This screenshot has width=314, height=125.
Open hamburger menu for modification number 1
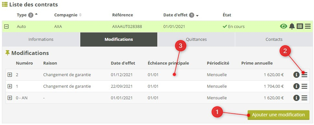304,86
